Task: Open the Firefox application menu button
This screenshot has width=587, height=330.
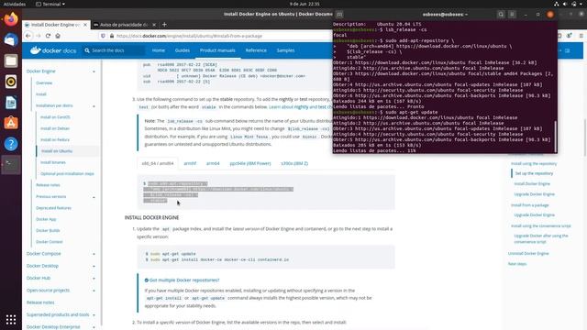Action: coord(581,36)
